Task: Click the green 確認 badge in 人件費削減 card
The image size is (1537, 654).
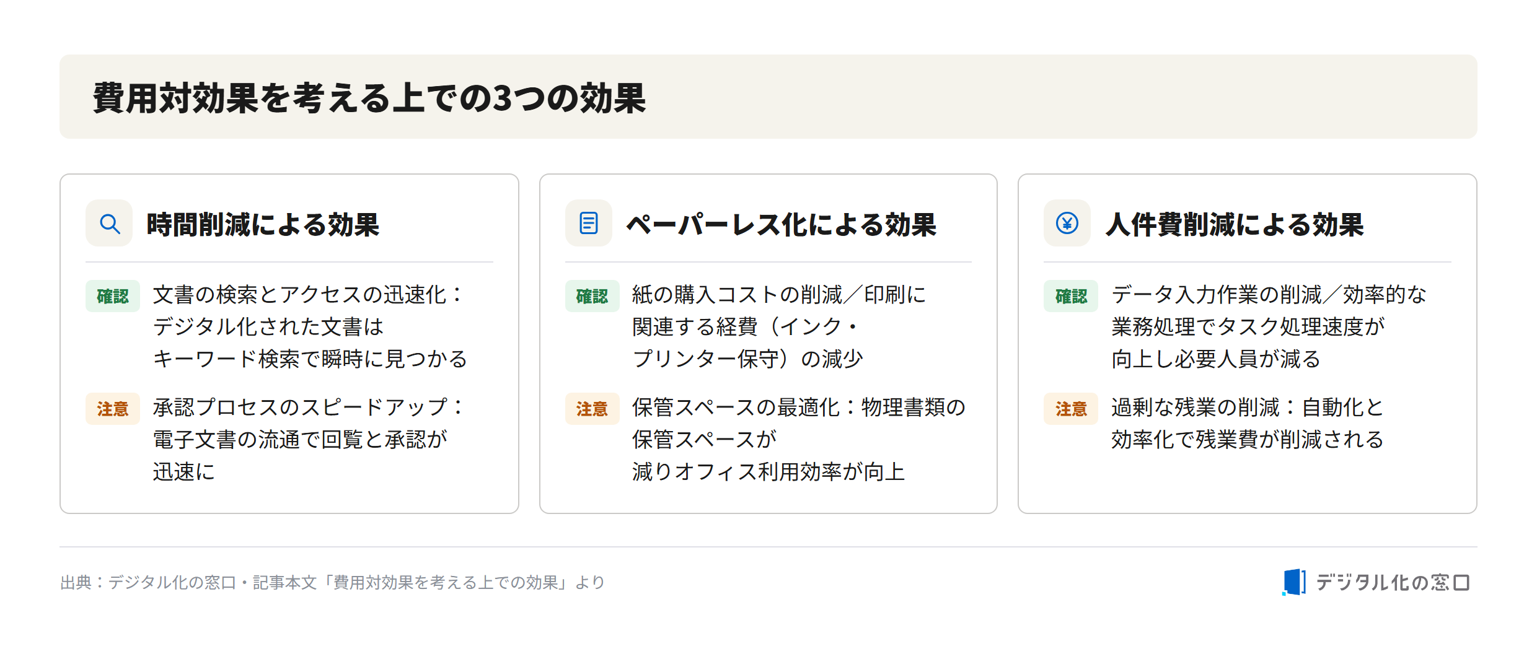Action: [x=1071, y=296]
